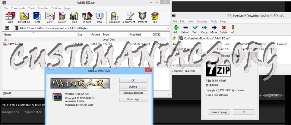Click WinRAR Test icon
This screenshot has height=125, width=291.
point(37,17)
